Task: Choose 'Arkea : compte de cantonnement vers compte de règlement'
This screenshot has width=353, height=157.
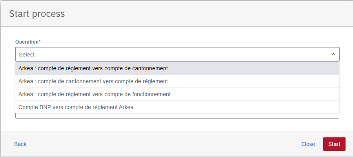Action: [93, 81]
